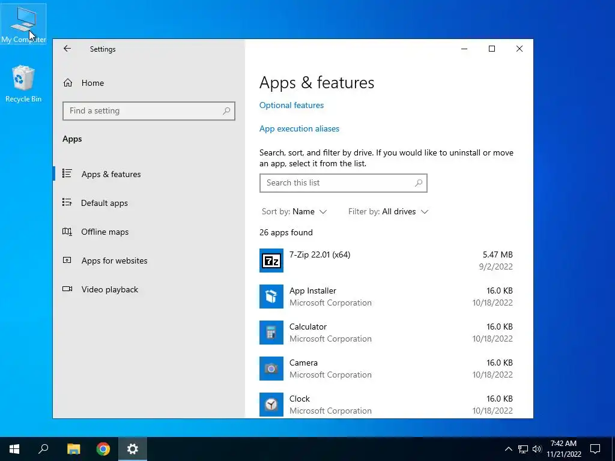Open the Default apps section
615x461 pixels.
pyautogui.click(x=149, y=203)
